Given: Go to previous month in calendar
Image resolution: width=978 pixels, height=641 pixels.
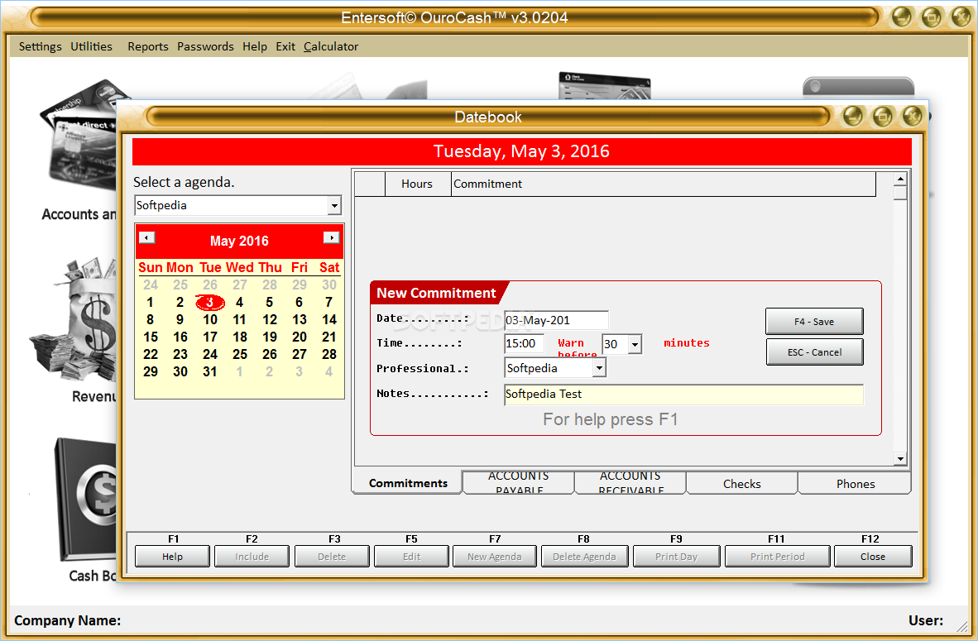Looking at the screenshot, I should pyautogui.click(x=147, y=237).
